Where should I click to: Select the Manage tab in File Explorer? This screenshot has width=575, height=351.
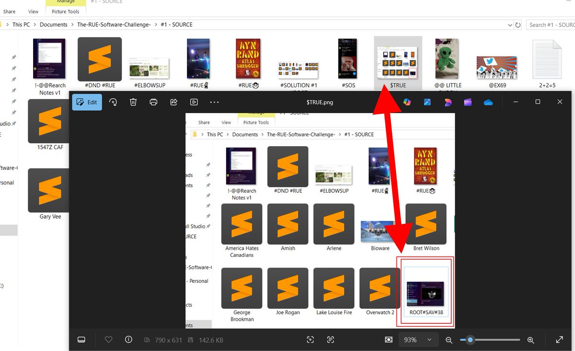pyautogui.click(x=66, y=2)
